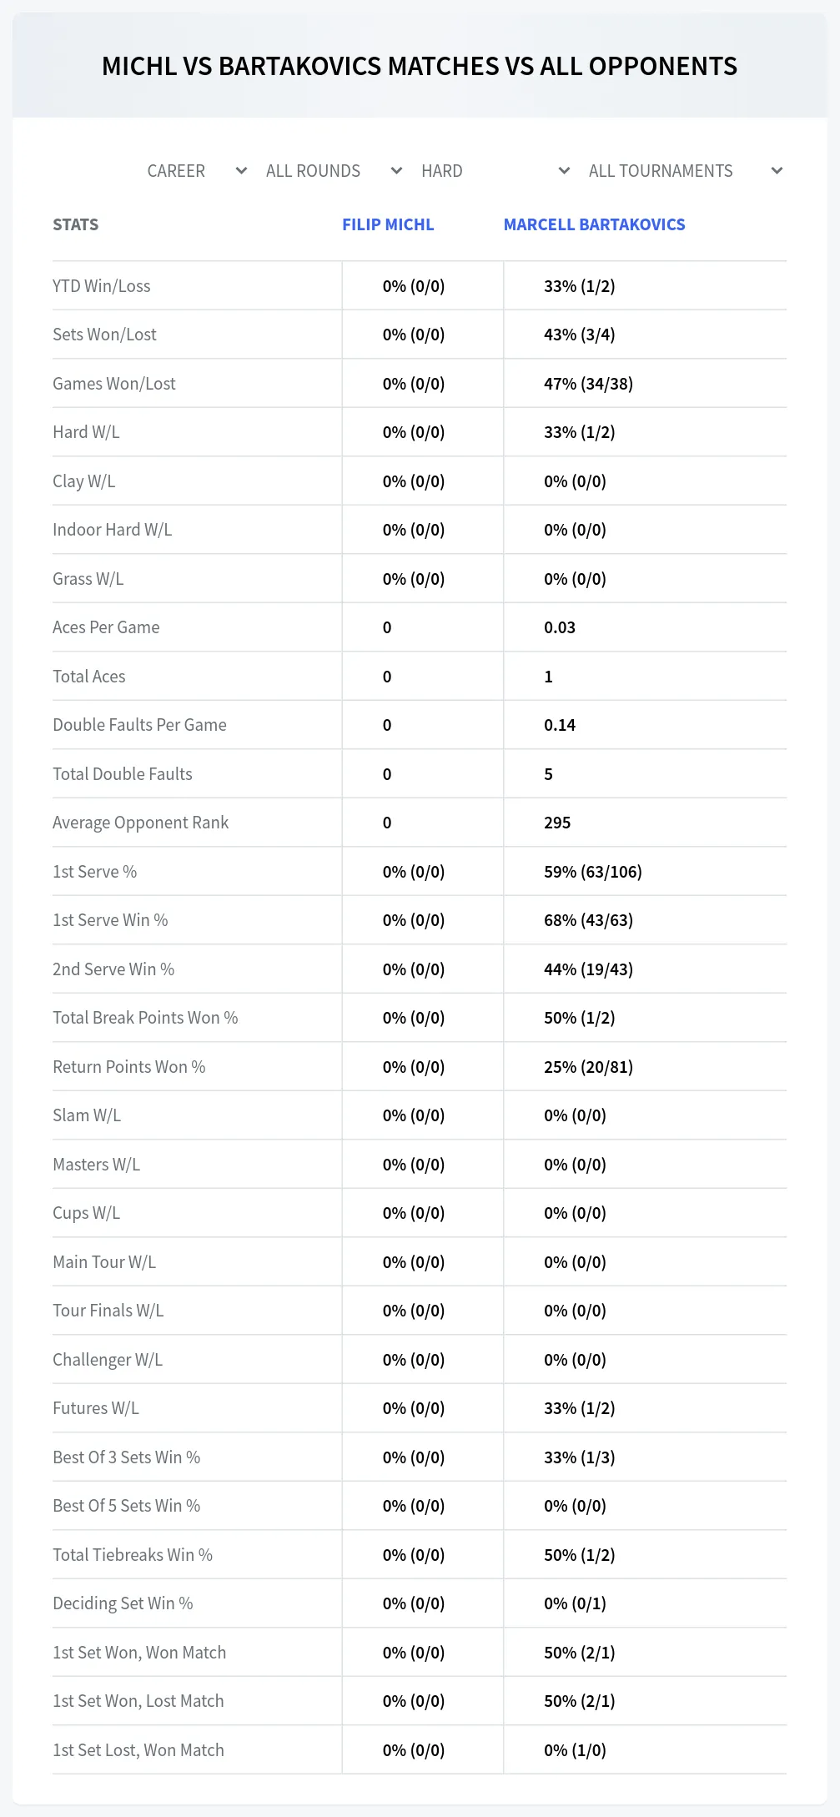Click Bartakovics' Games Won/Lost value 47% (34/38)
The image size is (840, 1817).
588,384
